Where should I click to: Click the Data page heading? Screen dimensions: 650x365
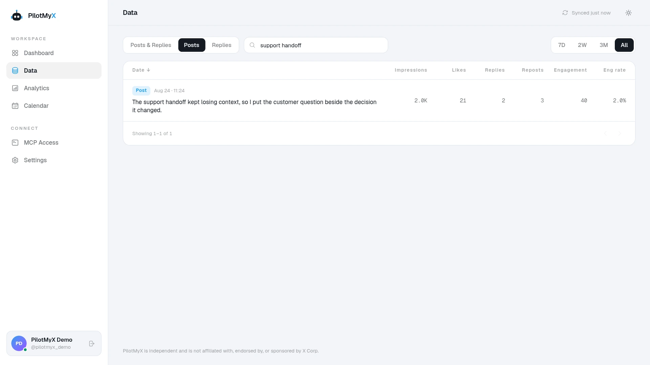[130, 13]
